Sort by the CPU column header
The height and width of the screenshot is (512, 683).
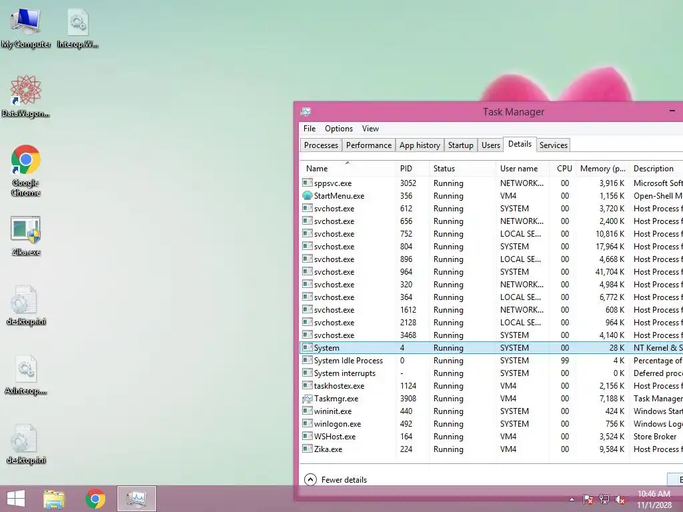(562, 169)
